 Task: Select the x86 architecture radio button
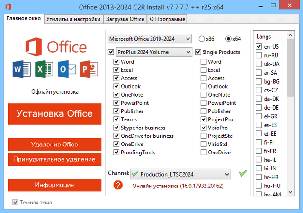202,39
